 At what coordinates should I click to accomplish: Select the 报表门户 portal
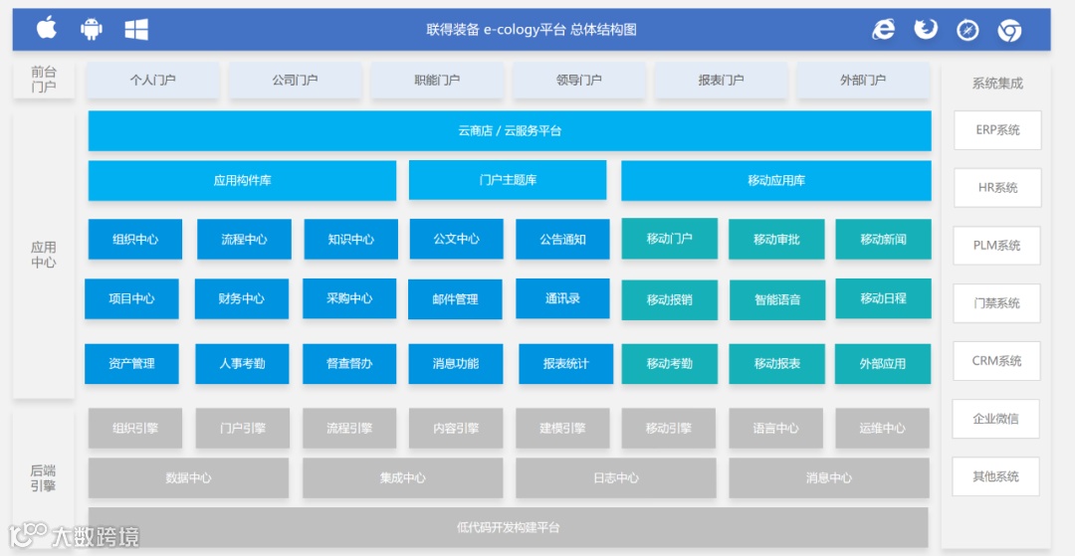[x=721, y=81]
